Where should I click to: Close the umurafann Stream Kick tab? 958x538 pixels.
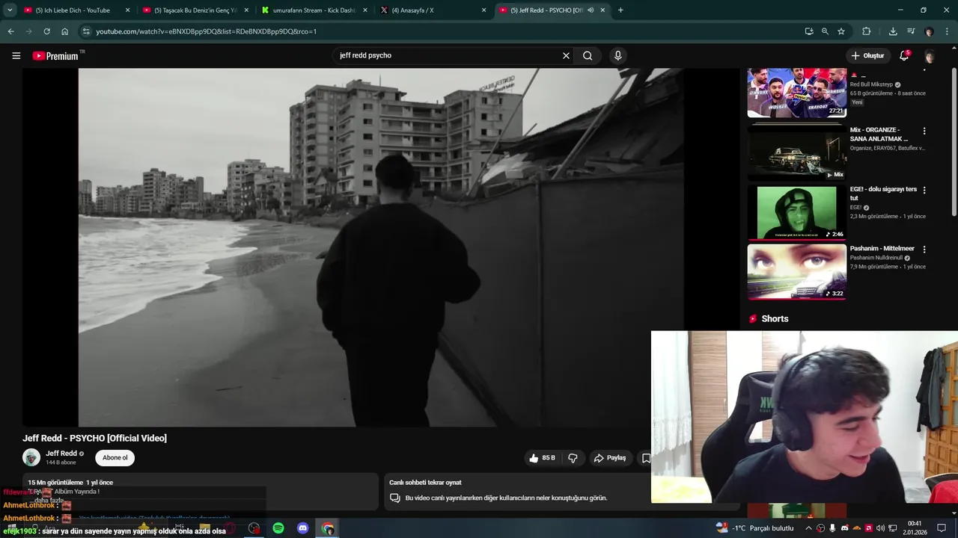(x=365, y=10)
